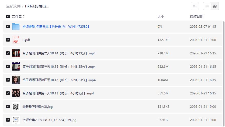The width and height of the screenshot is (225, 127).
Task: Click the 笛子姐闭门课第四天 video thumbnail
Action: (16, 80)
